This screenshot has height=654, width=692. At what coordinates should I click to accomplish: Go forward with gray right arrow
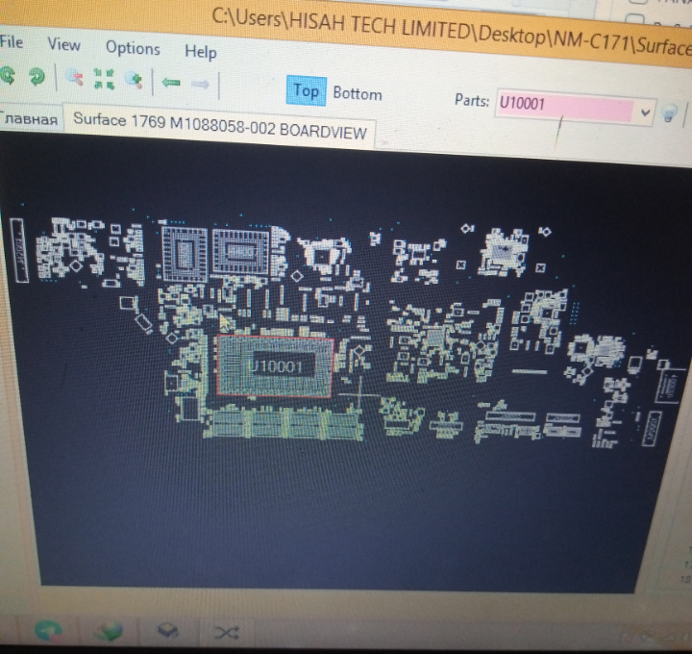[x=200, y=84]
